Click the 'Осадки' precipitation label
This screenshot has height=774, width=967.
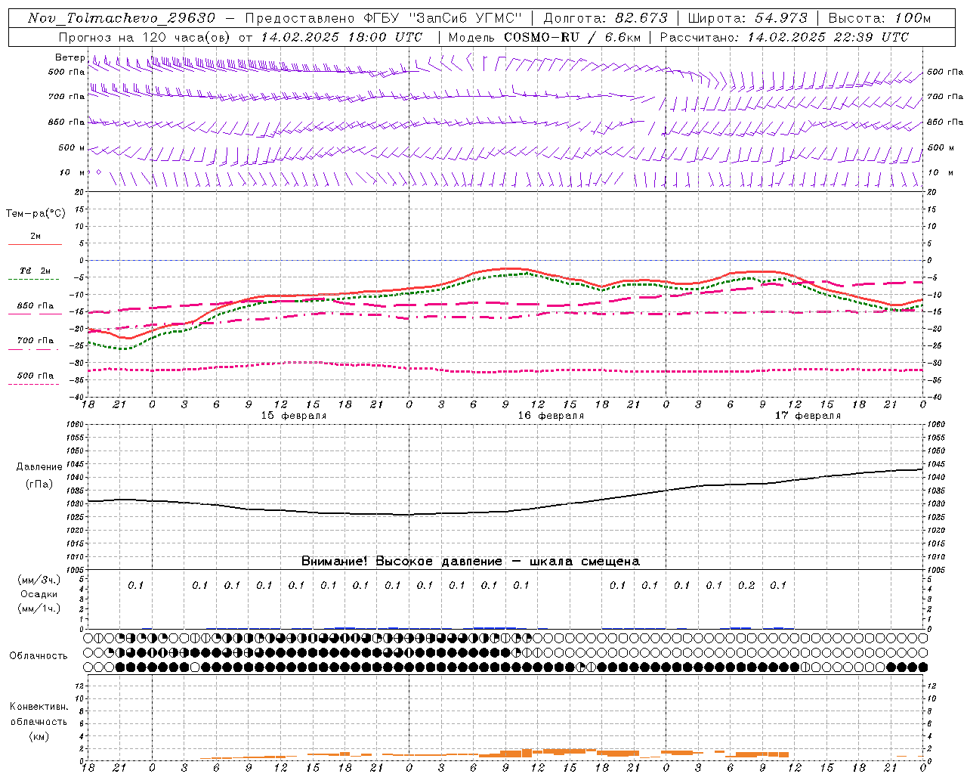pos(39,594)
